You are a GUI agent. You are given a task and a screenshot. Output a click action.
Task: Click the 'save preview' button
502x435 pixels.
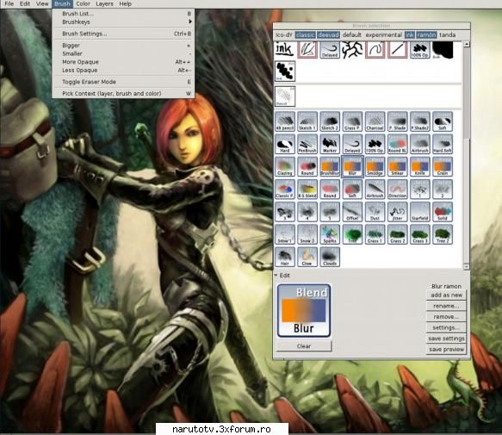tap(446, 349)
